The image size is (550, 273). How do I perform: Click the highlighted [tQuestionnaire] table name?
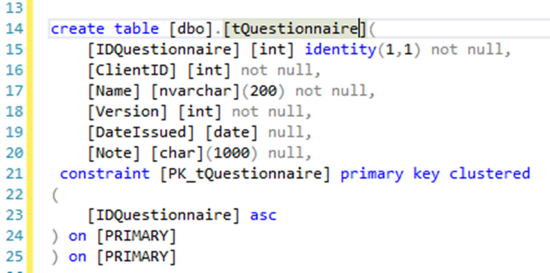[x=292, y=28]
